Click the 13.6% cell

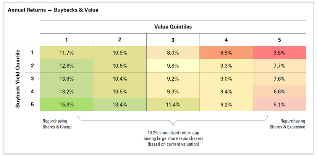click(x=66, y=78)
